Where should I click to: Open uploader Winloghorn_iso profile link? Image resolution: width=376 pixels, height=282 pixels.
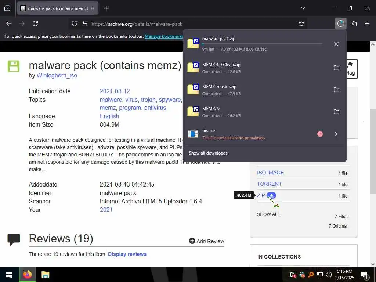click(x=57, y=75)
